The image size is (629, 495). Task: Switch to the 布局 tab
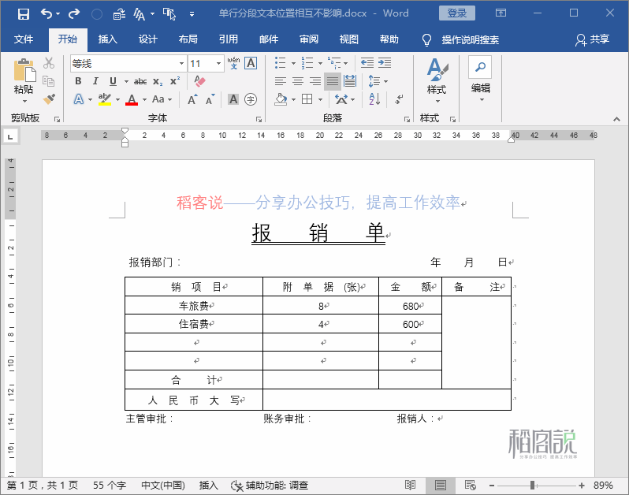188,39
